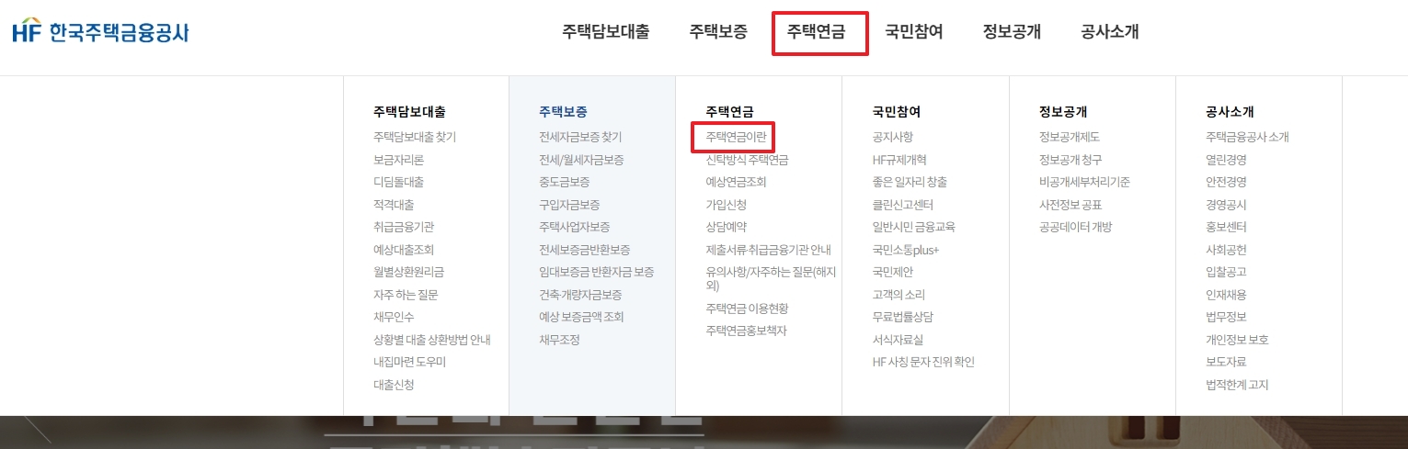Go to 내집마련 도우미
This screenshot has height=449, width=1408.
[x=409, y=362]
